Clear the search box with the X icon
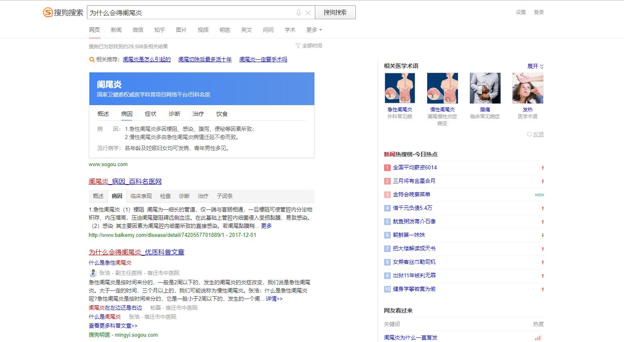The width and height of the screenshot is (624, 342). click(308, 12)
